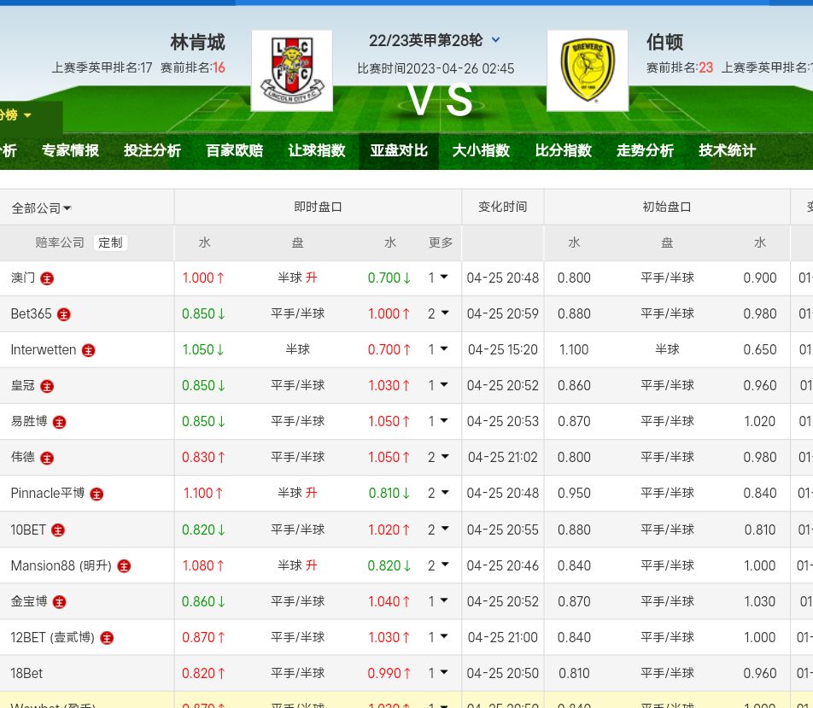
Task: Click the Lincoln City club crest
Action: point(292,71)
